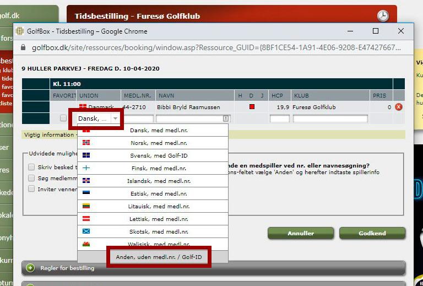Click the Latvian flag icon
423x286 pixels.
tap(86, 219)
